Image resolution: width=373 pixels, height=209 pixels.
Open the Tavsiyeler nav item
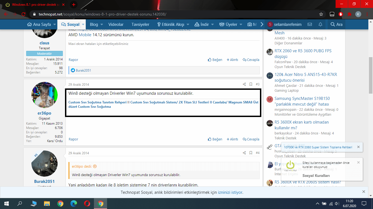140,24
